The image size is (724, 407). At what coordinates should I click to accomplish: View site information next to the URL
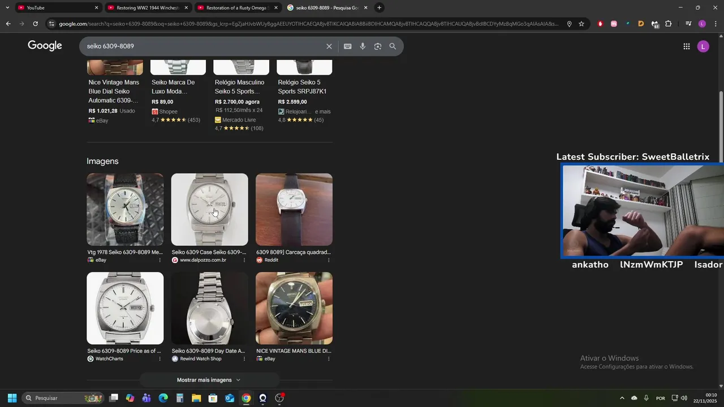coord(51,24)
